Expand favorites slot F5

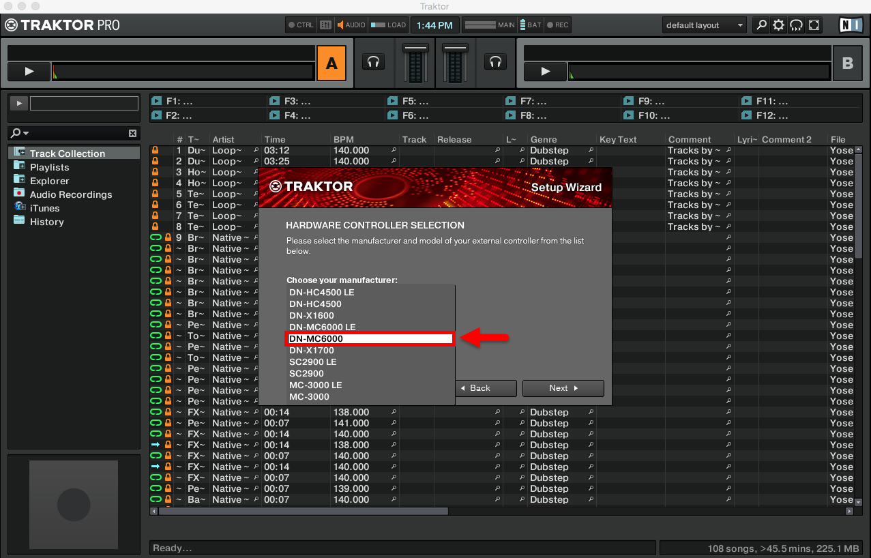[x=392, y=100]
